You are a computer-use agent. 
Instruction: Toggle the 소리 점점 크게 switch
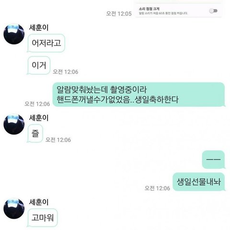(213, 11)
